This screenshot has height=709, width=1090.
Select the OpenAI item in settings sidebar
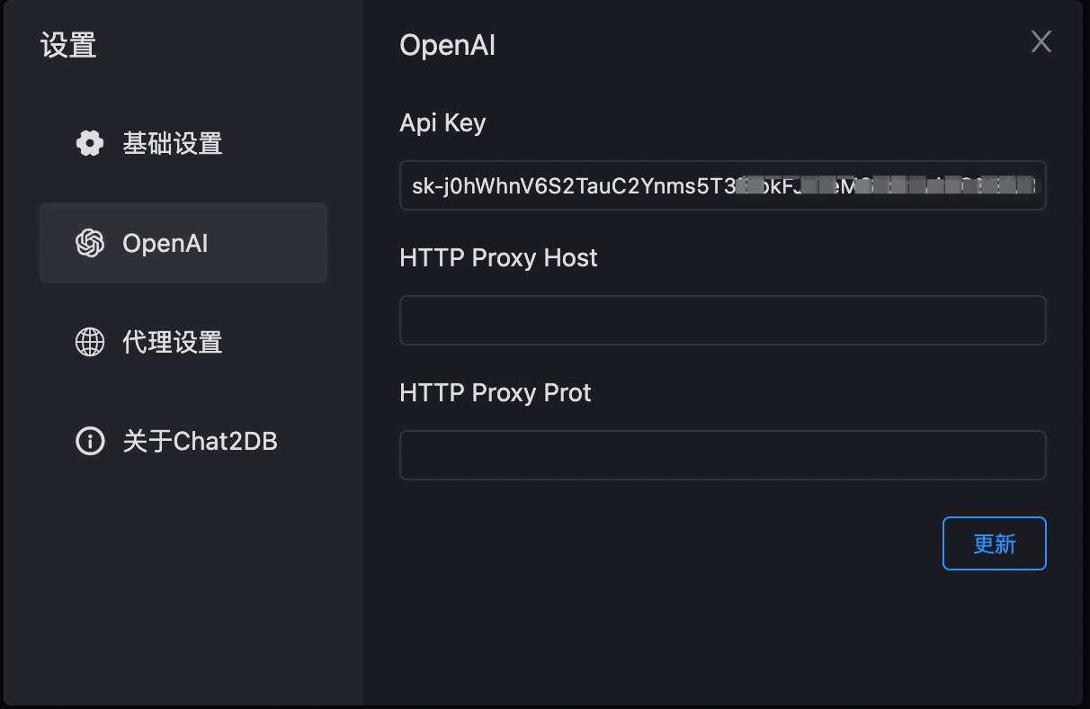coord(183,243)
